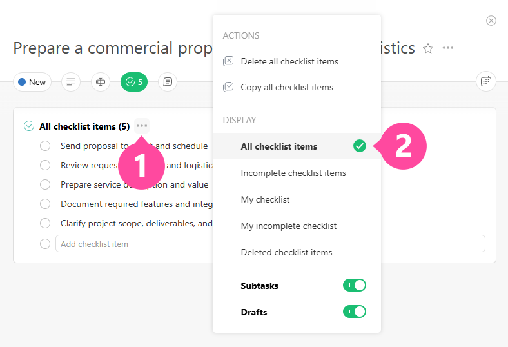Image resolution: width=508 pixels, height=347 pixels.
Task: Select Incomplete checklist items display option
Action: (x=293, y=173)
